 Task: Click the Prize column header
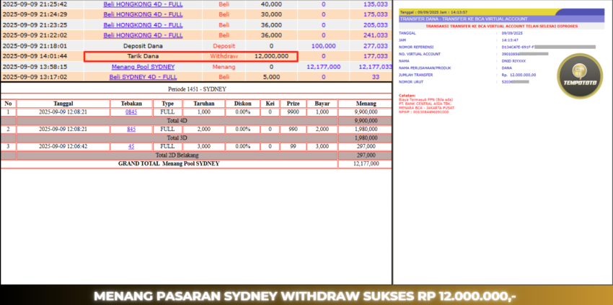click(x=294, y=104)
